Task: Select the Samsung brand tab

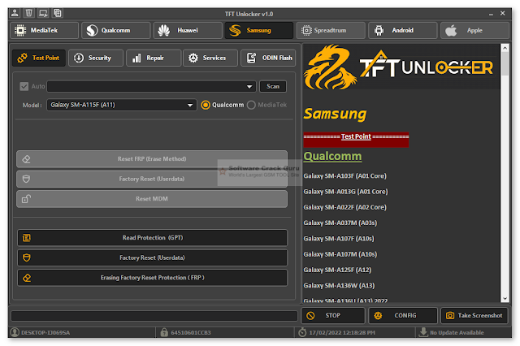Action: [259, 31]
